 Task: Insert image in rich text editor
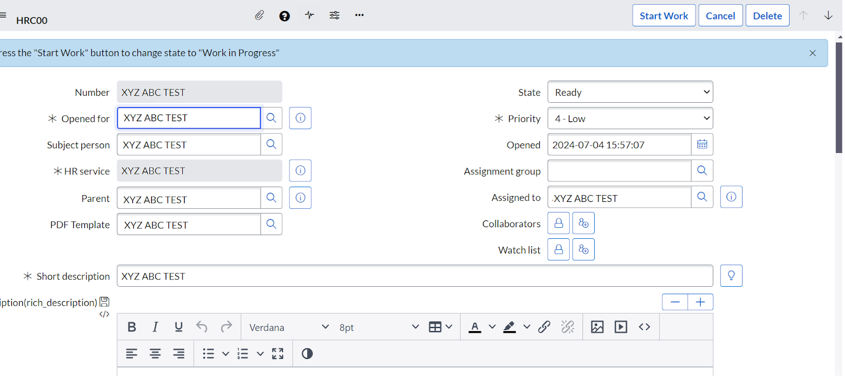[x=597, y=327]
